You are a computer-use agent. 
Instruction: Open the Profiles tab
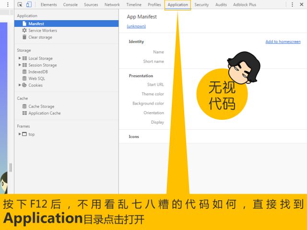click(154, 4)
